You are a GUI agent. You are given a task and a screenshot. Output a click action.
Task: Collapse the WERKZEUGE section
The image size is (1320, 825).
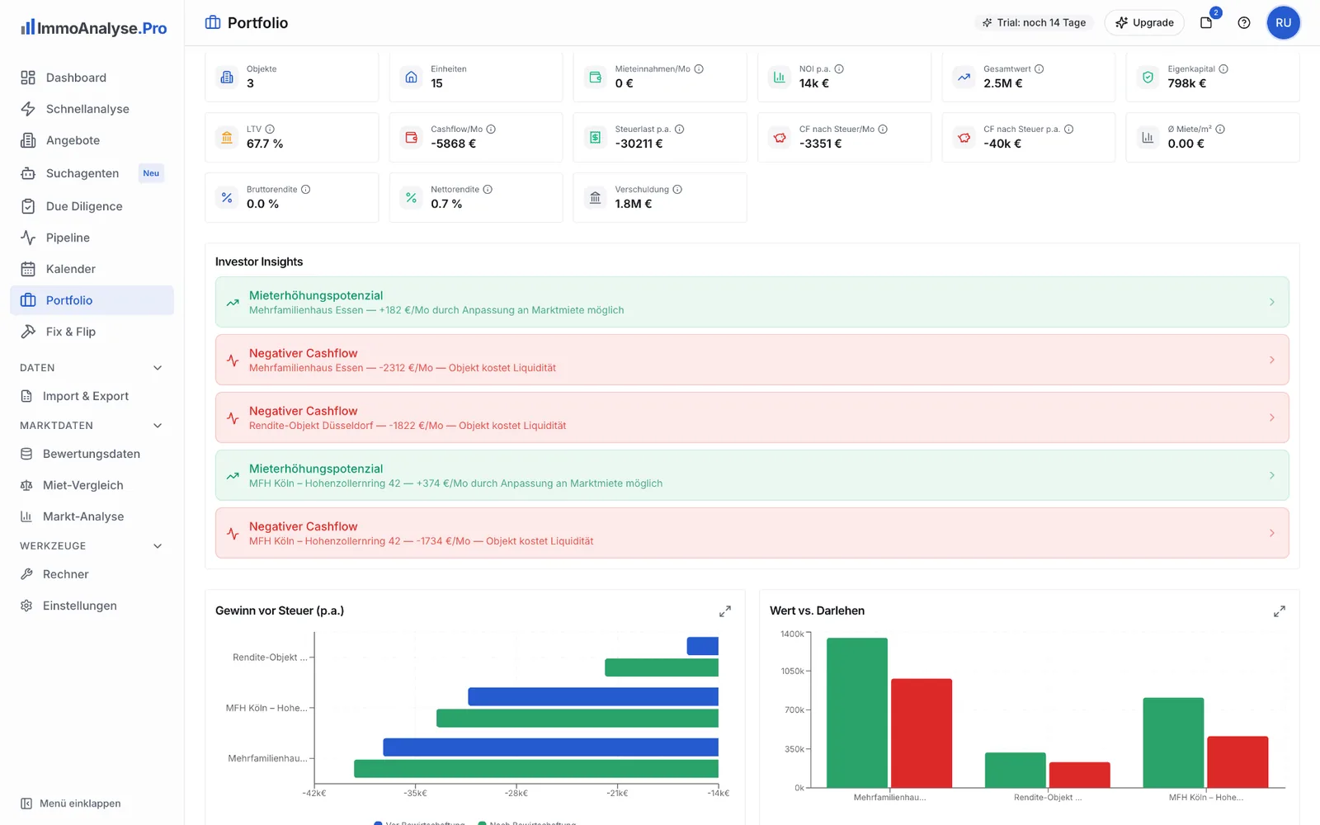(158, 546)
